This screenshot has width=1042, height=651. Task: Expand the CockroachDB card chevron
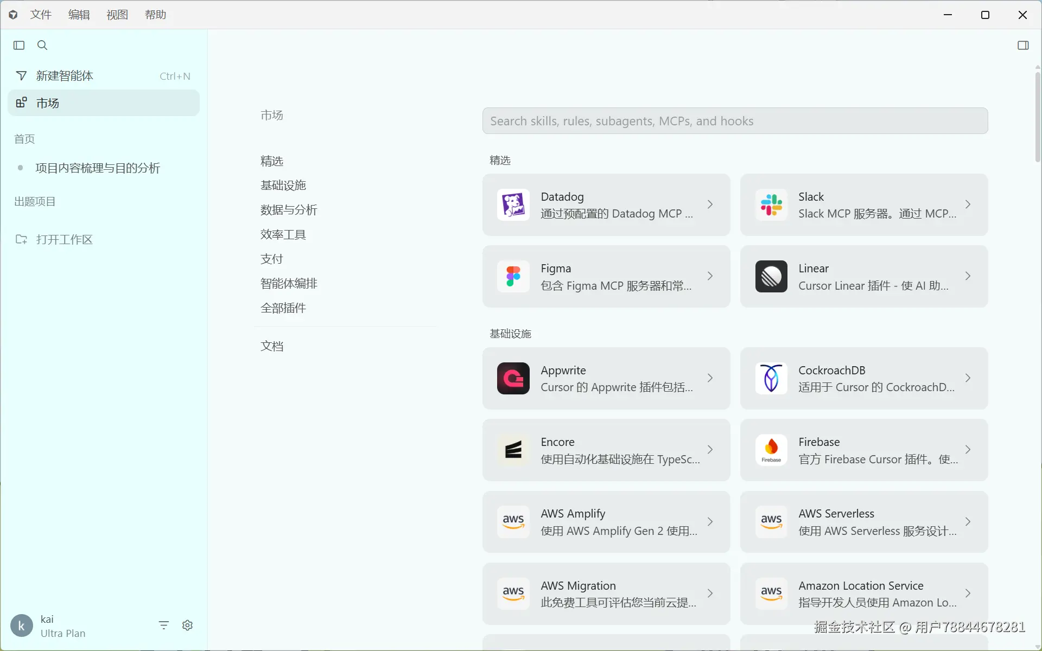point(968,378)
